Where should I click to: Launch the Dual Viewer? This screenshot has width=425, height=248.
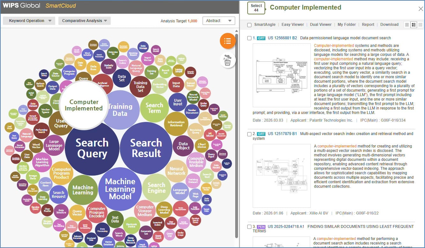(x=321, y=25)
